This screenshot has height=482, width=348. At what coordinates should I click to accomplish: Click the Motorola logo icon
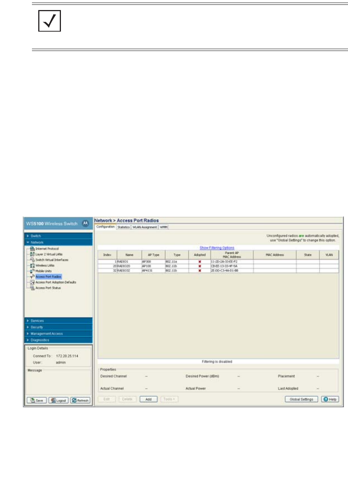[x=85, y=224]
